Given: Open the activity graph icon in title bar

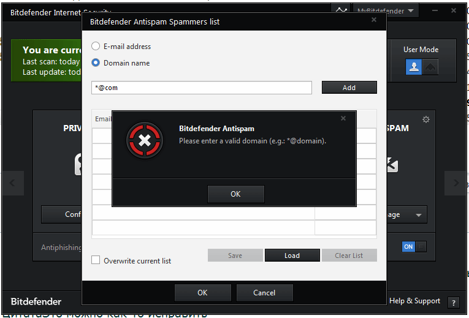Looking at the screenshot, I should [x=341, y=10].
